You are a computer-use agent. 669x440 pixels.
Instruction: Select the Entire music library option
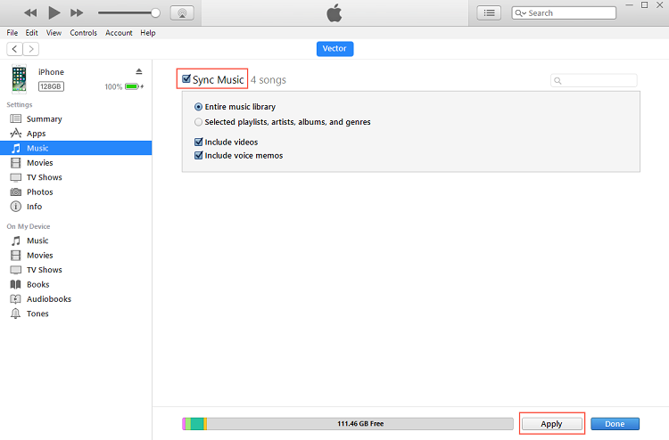point(198,107)
